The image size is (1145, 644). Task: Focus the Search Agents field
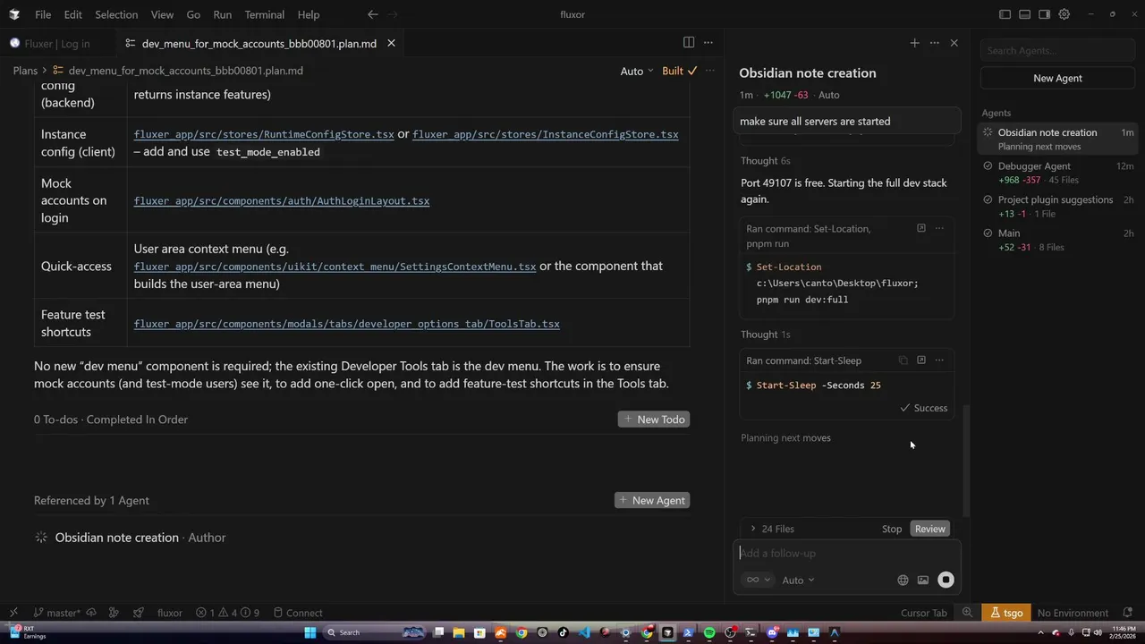coord(1057,51)
